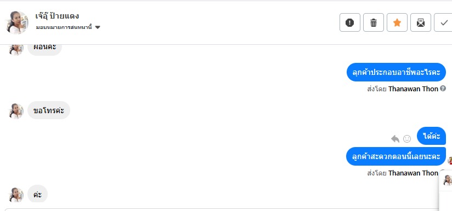Open contact profile photo in header
452x211 pixels.
[x=18, y=22]
